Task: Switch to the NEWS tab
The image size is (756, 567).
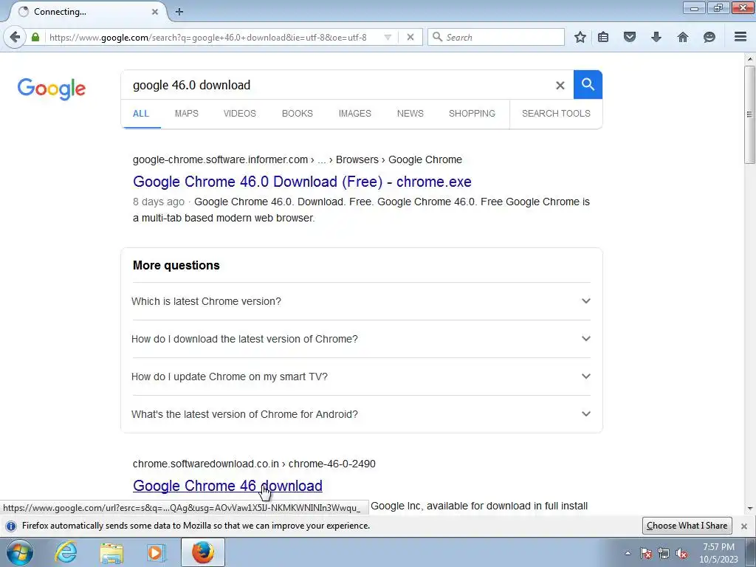Action: [410, 113]
